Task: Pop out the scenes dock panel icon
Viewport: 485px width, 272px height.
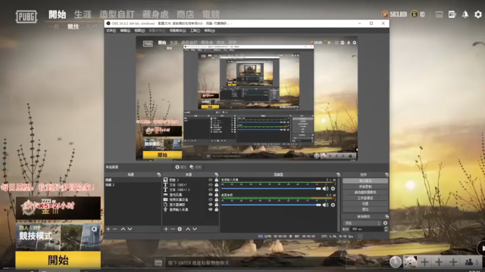Action: click(158, 175)
